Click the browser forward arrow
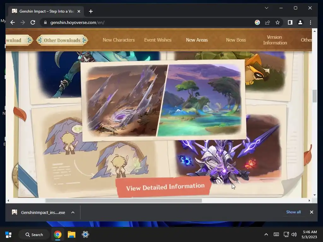Image resolution: width=323 pixels, height=242 pixels. pos(23,22)
